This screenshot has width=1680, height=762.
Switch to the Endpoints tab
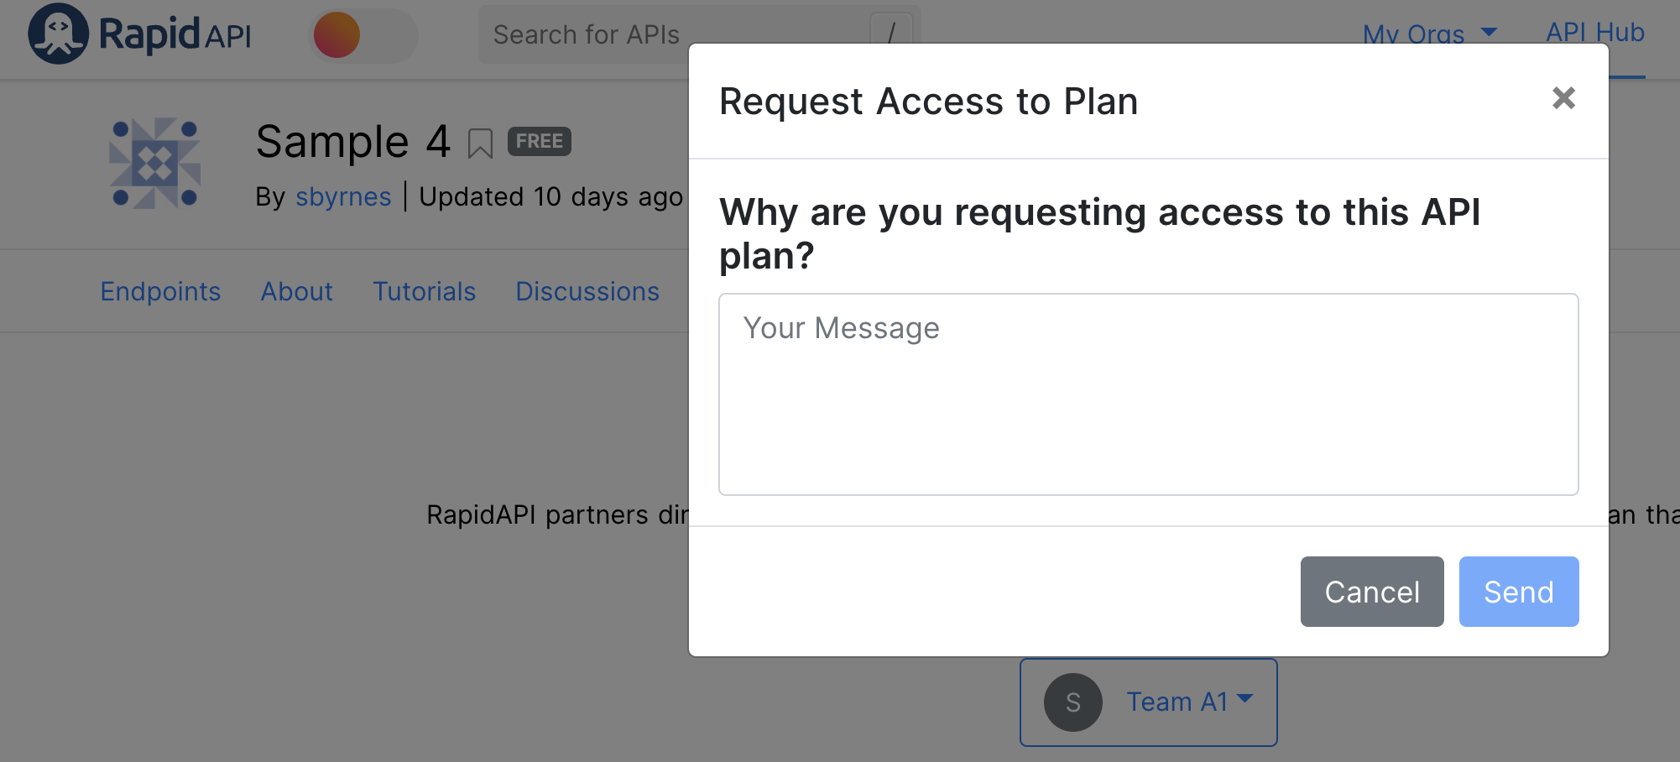pos(160,291)
